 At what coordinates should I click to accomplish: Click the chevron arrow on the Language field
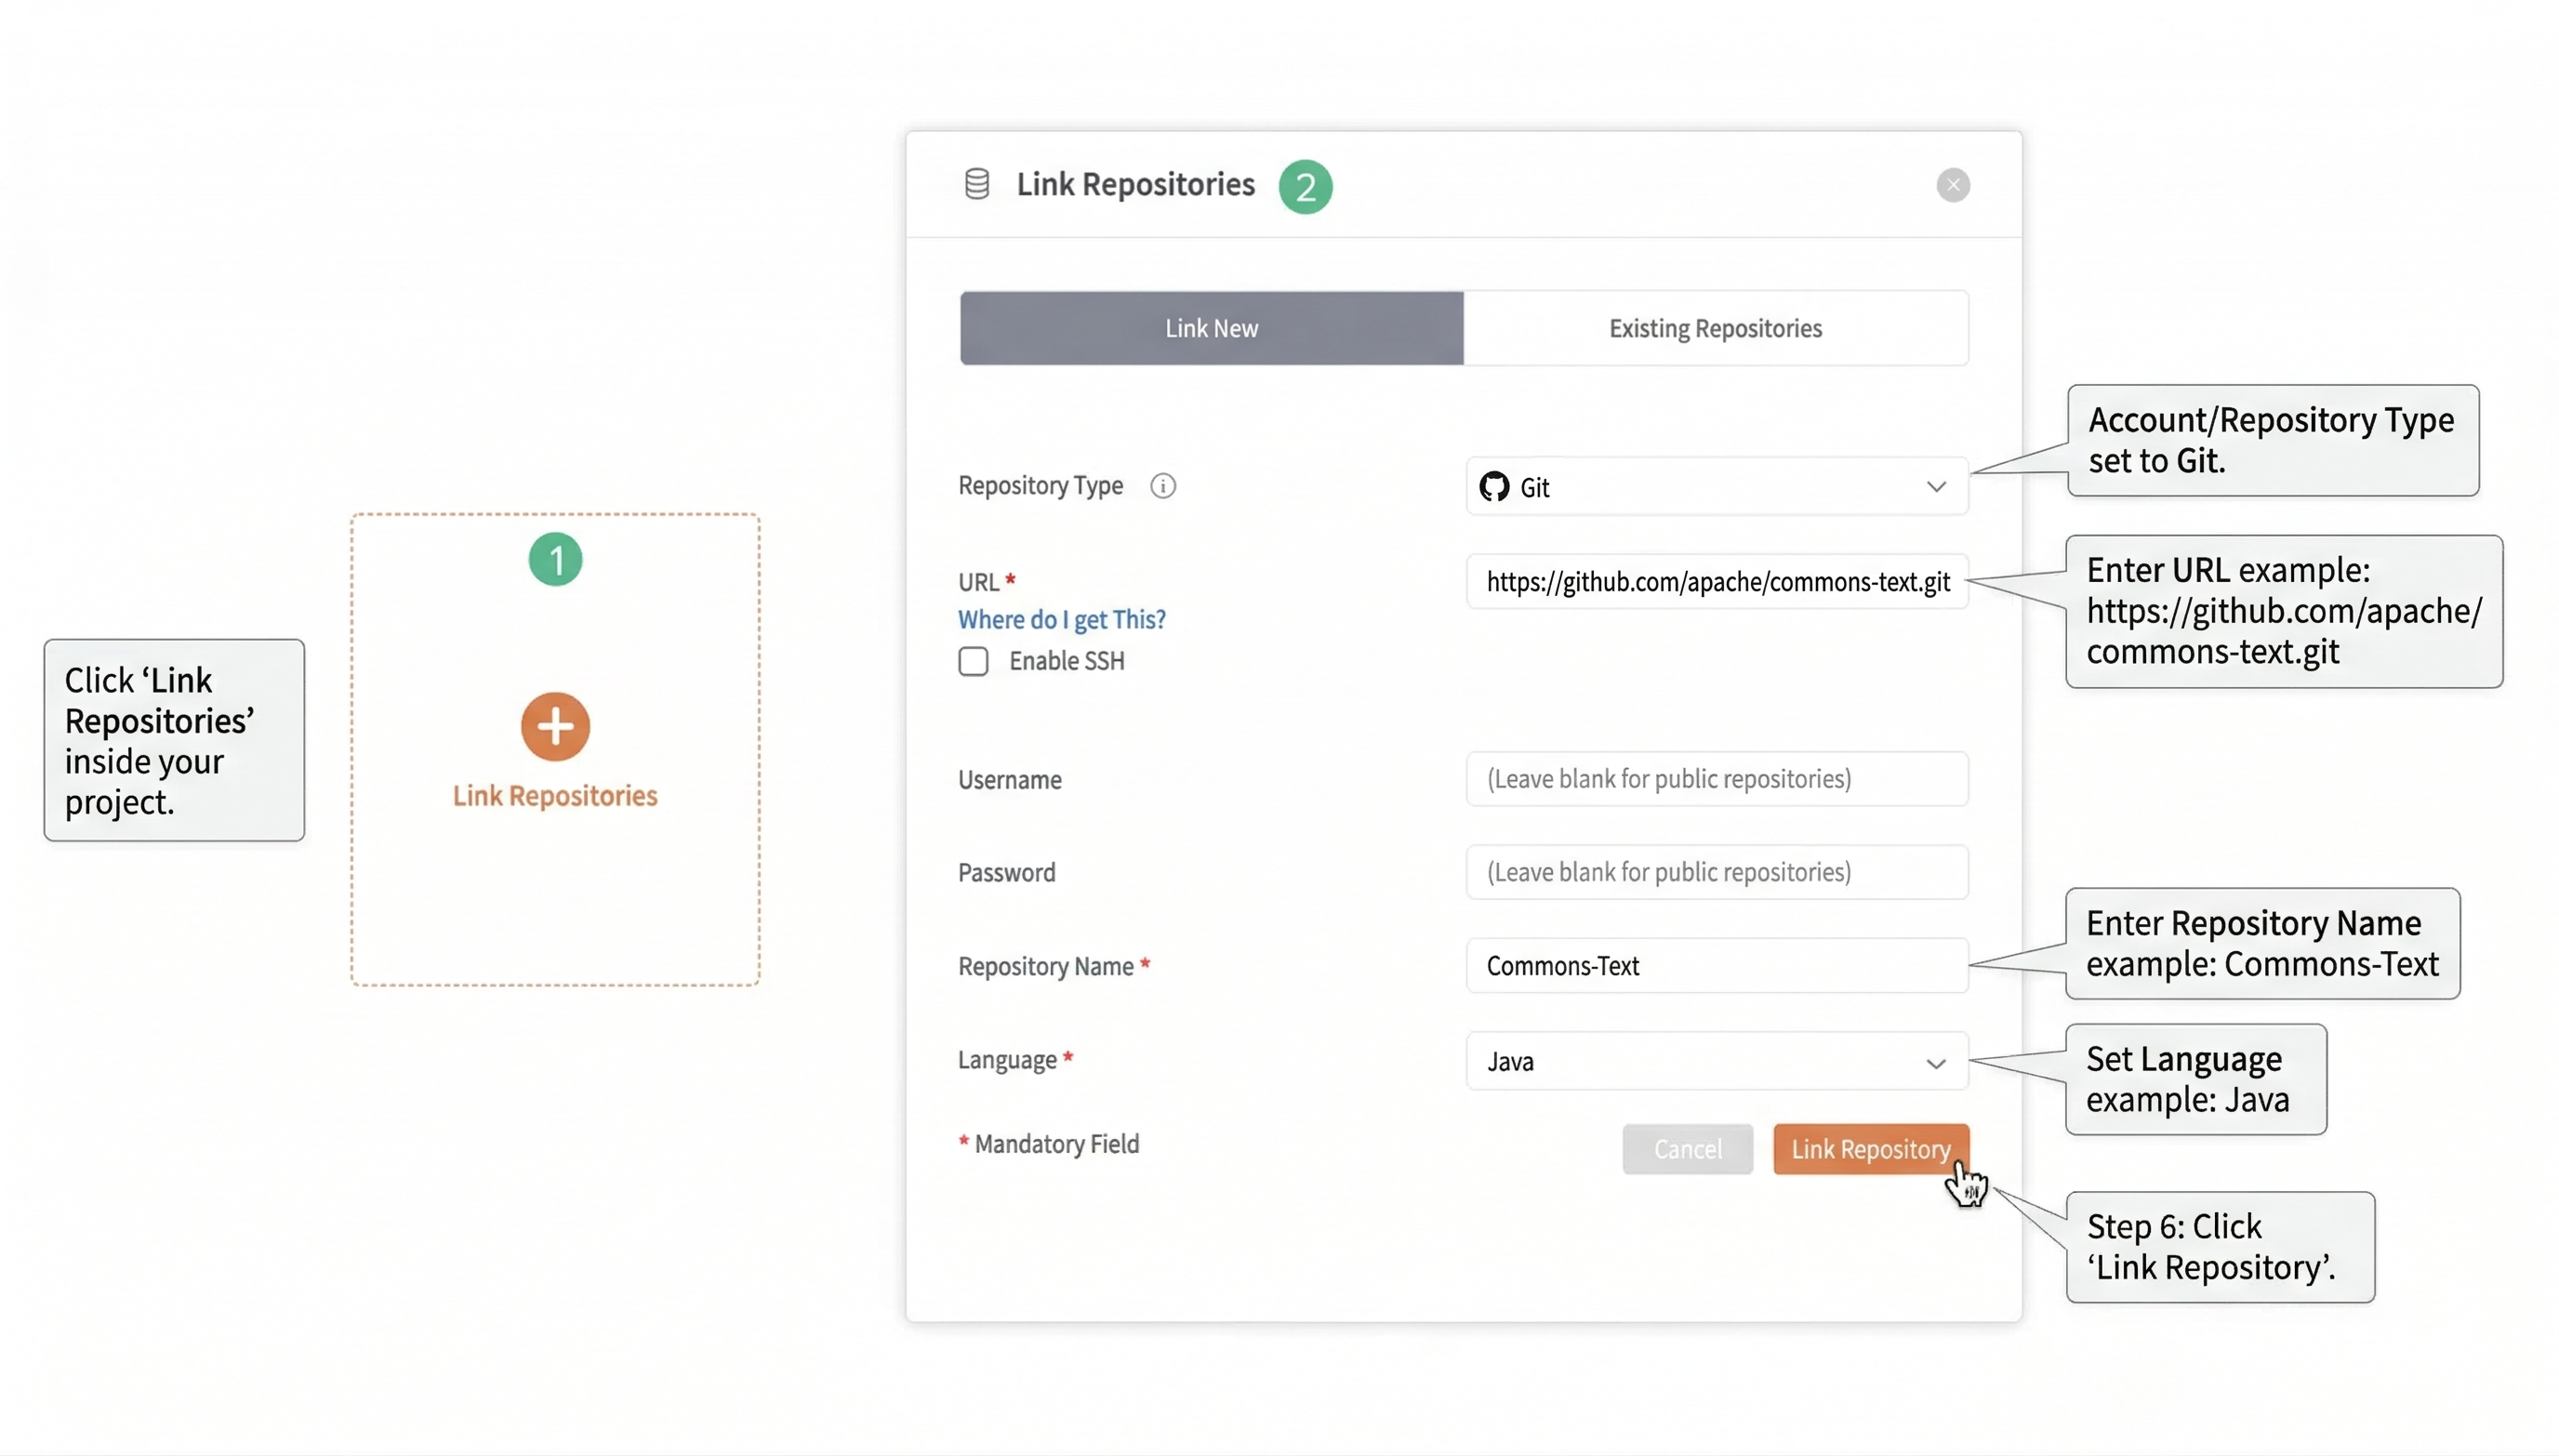point(1936,1063)
